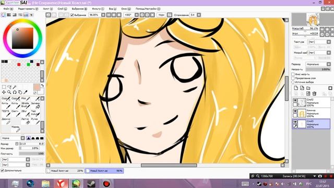Select the hand pan tool
Viewport: 334px width, 188px height.
[20, 92]
